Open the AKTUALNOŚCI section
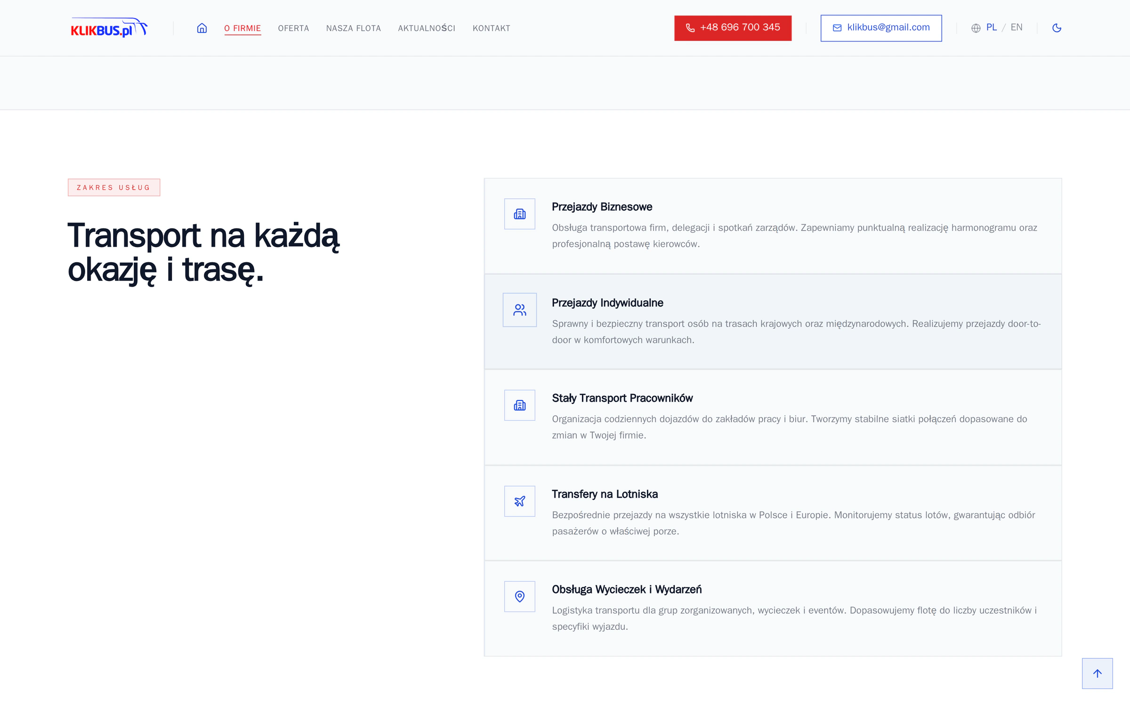1130x706 pixels. (427, 28)
